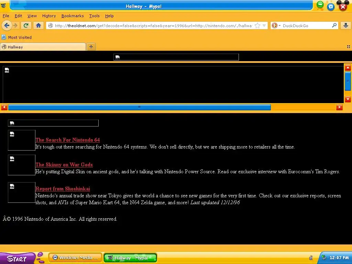Reload the page with the refresh icon
Screen dimensions: 352x264
(x=26, y=25)
